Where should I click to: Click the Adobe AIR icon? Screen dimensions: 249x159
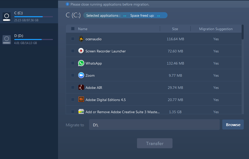[x=81, y=87]
